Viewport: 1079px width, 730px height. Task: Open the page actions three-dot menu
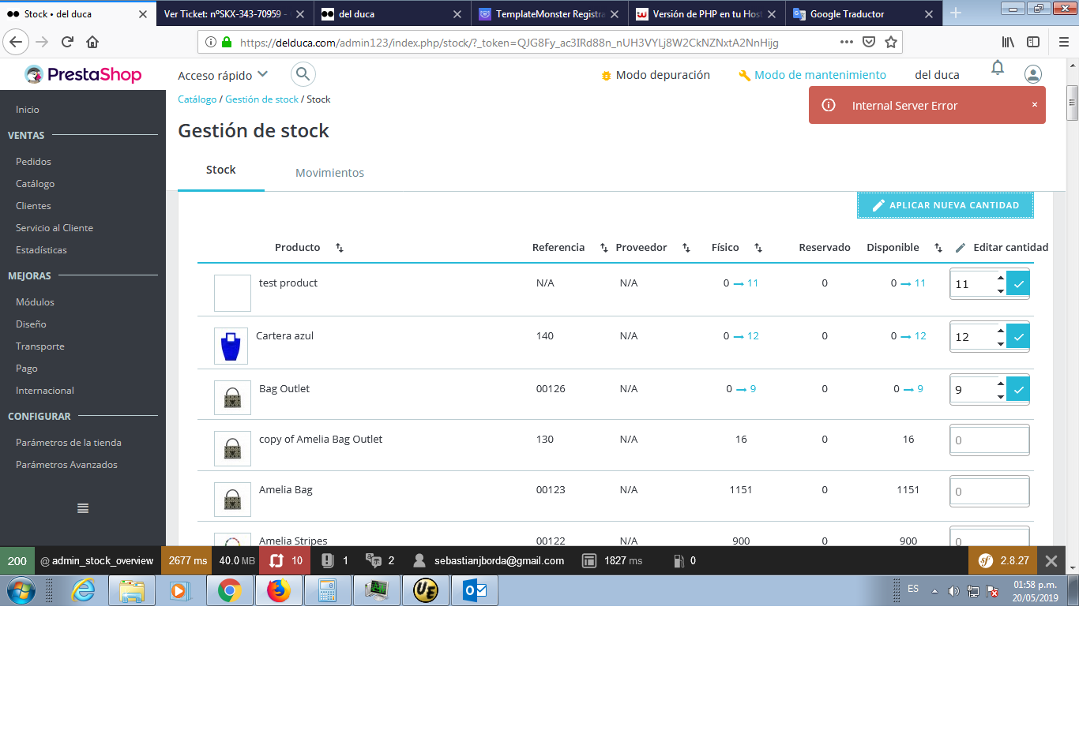847,42
